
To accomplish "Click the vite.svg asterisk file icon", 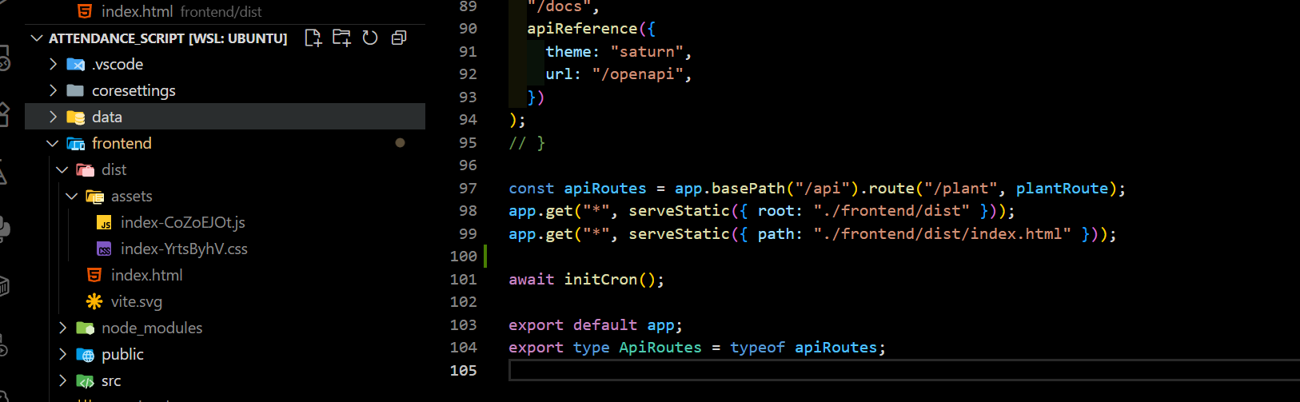I will pyautogui.click(x=94, y=301).
